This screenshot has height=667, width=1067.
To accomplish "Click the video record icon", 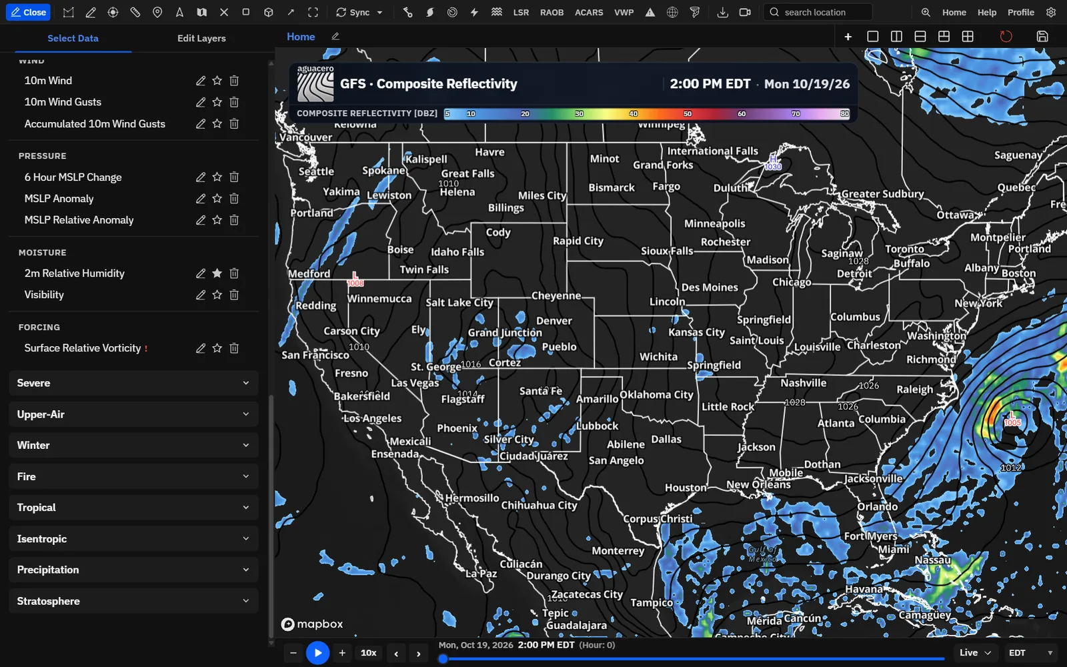I will click(x=745, y=12).
